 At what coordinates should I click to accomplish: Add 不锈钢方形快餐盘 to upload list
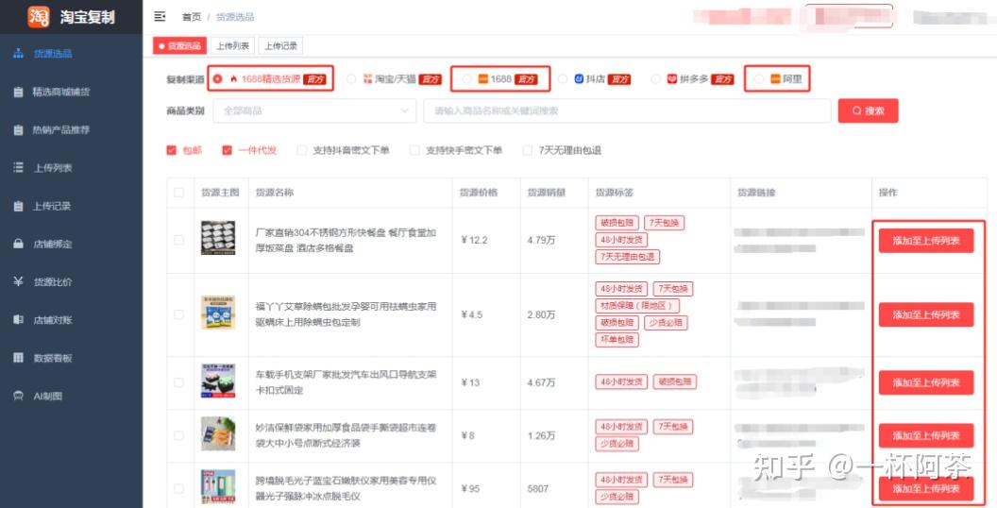click(926, 241)
